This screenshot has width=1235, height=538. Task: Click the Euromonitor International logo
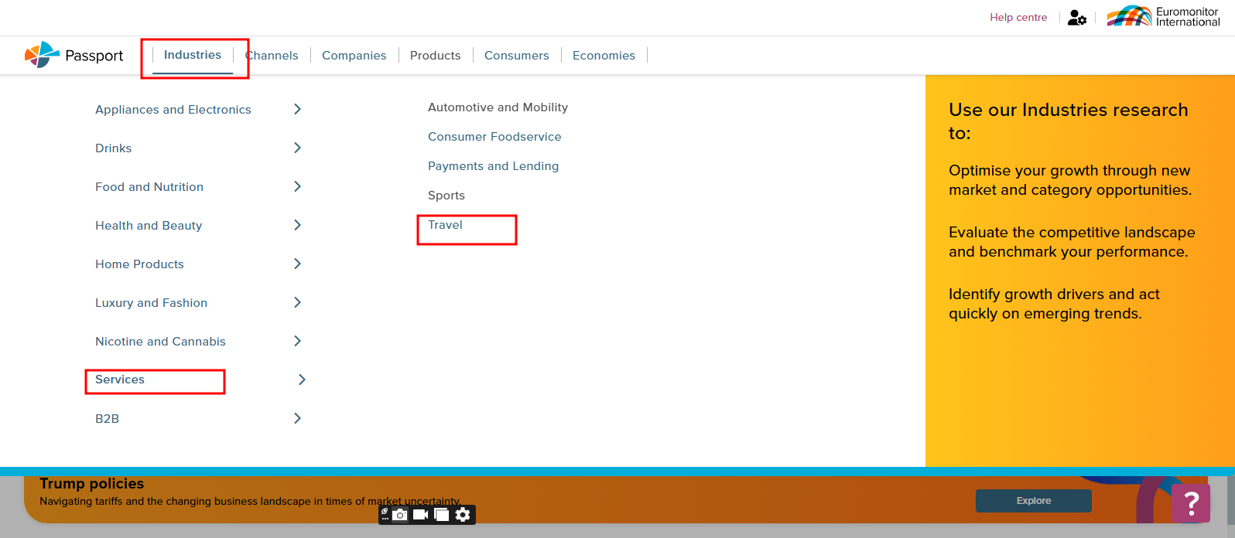click(1163, 16)
